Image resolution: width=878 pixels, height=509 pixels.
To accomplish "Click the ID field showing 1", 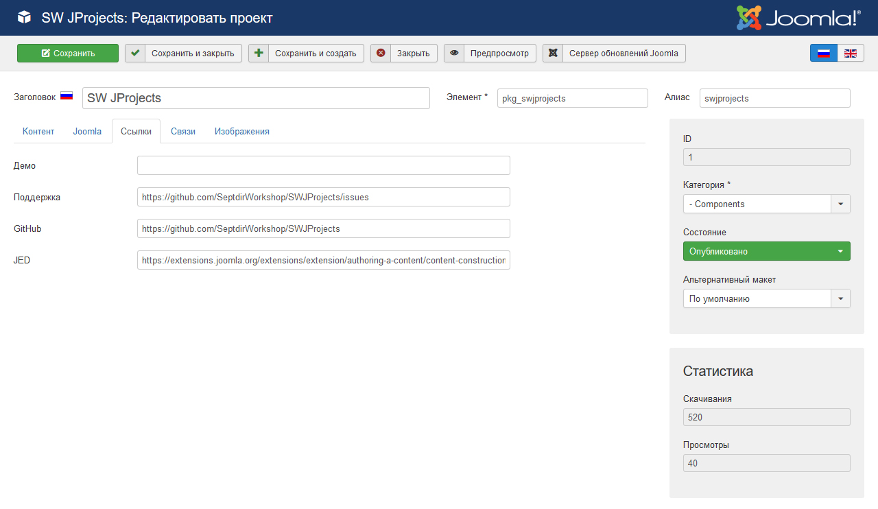I will pyautogui.click(x=767, y=157).
